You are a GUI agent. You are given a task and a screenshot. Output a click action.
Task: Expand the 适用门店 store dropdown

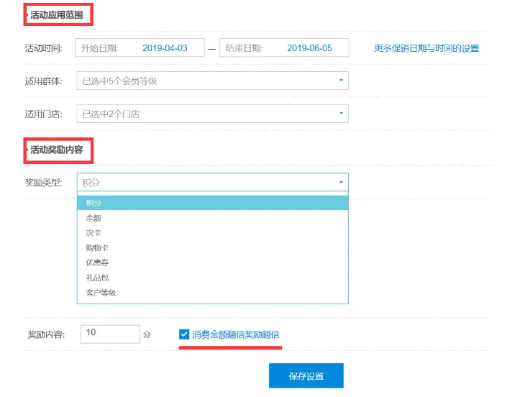point(212,114)
